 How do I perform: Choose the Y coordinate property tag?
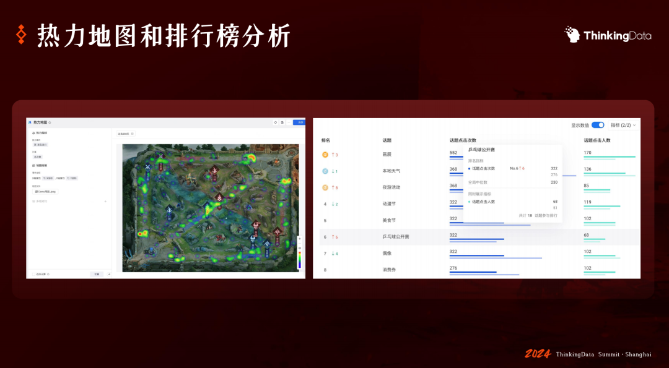tap(72, 178)
